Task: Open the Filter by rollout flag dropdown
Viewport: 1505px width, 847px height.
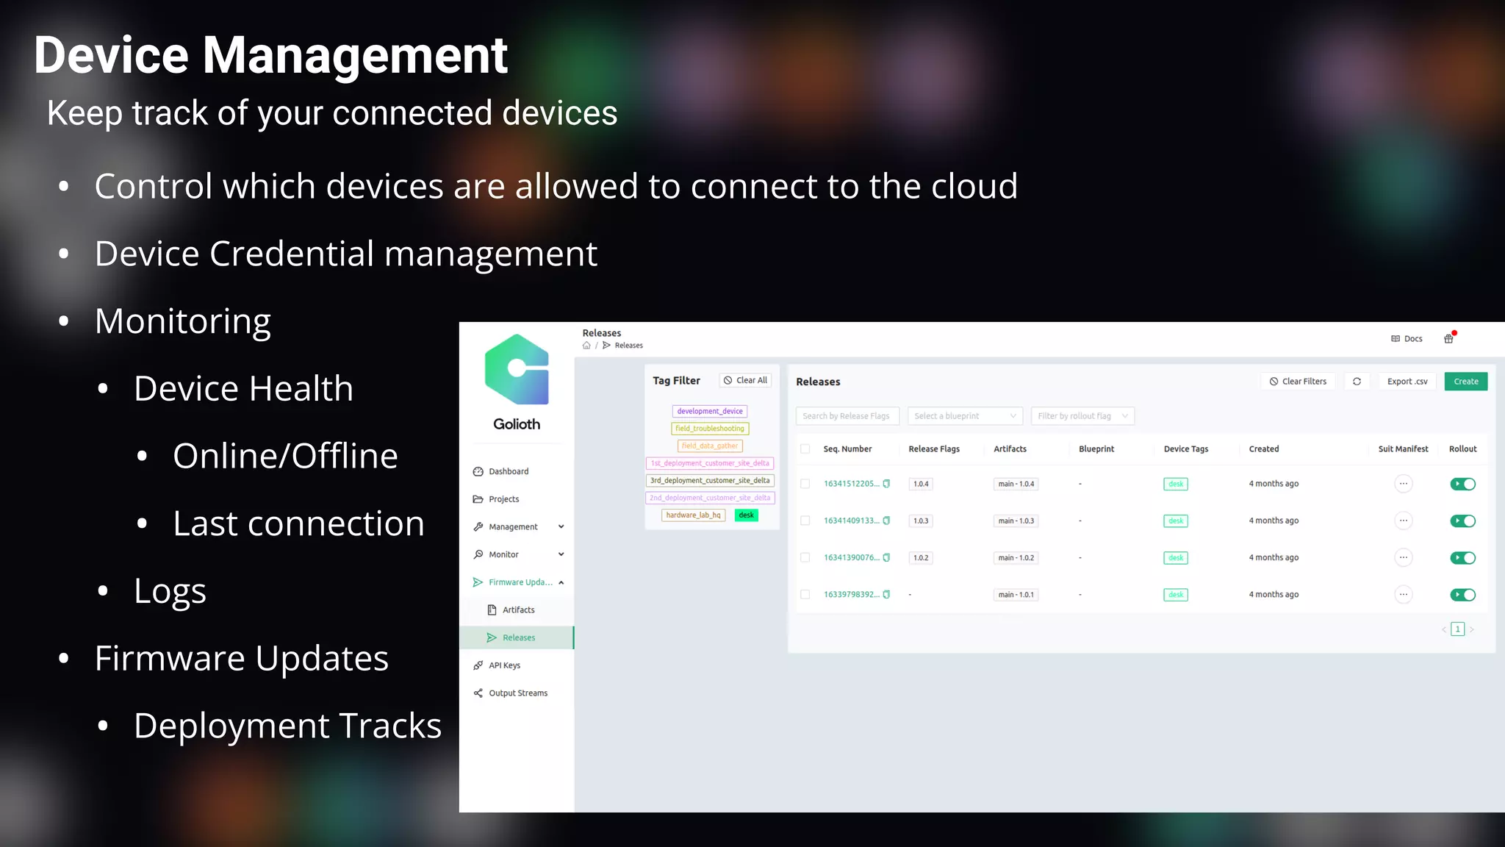Action: pyautogui.click(x=1082, y=416)
